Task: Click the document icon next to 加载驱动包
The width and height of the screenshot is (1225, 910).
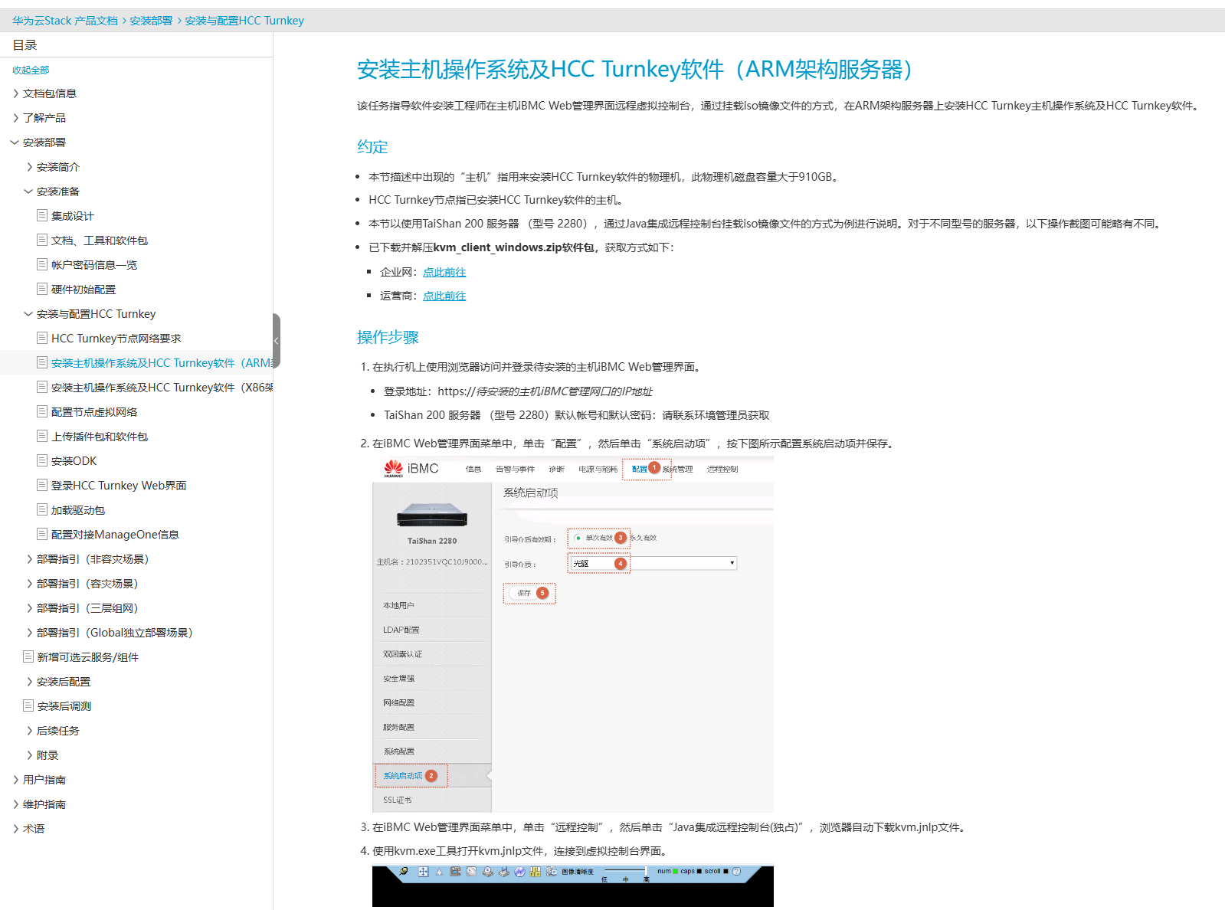Action: (x=42, y=509)
